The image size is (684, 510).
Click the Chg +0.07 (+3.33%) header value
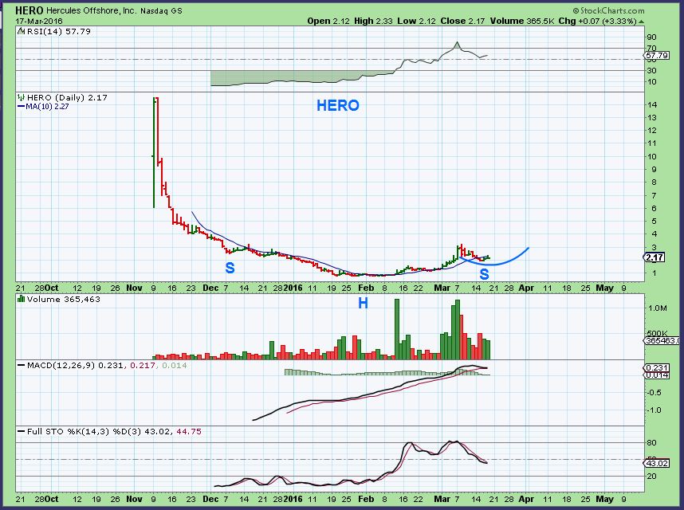point(597,21)
